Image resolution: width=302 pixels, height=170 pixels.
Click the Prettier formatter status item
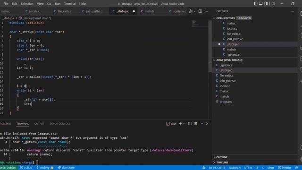285,168
